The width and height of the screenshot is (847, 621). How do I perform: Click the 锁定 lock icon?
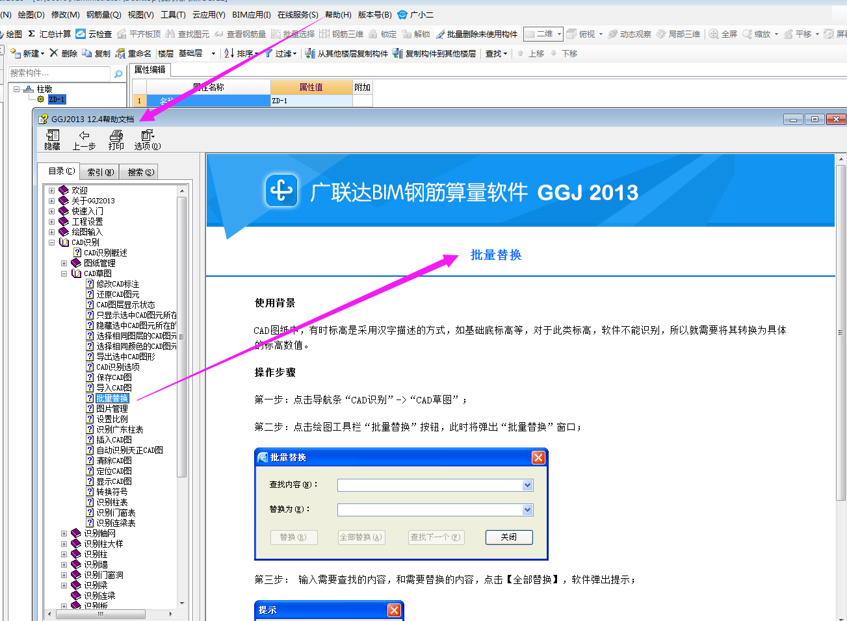[x=373, y=34]
